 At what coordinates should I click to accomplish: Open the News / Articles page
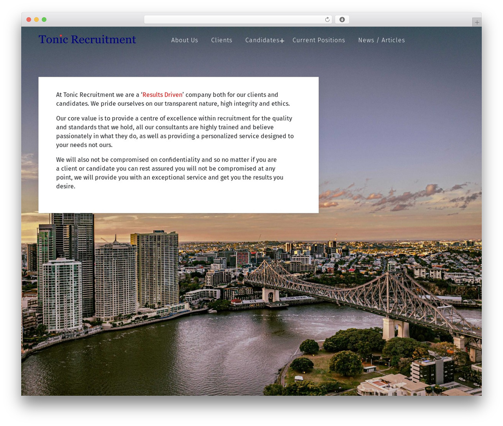tap(382, 40)
